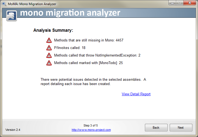
Task: Minimize the MoMA window
Action: click(x=172, y=3)
